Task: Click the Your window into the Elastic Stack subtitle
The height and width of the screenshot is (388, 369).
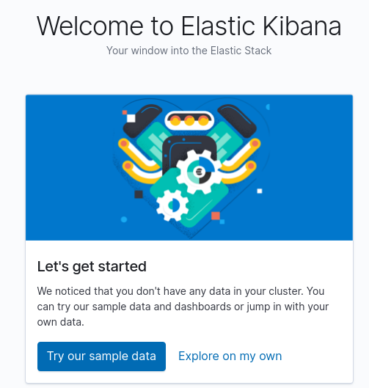Action: click(189, 51)
